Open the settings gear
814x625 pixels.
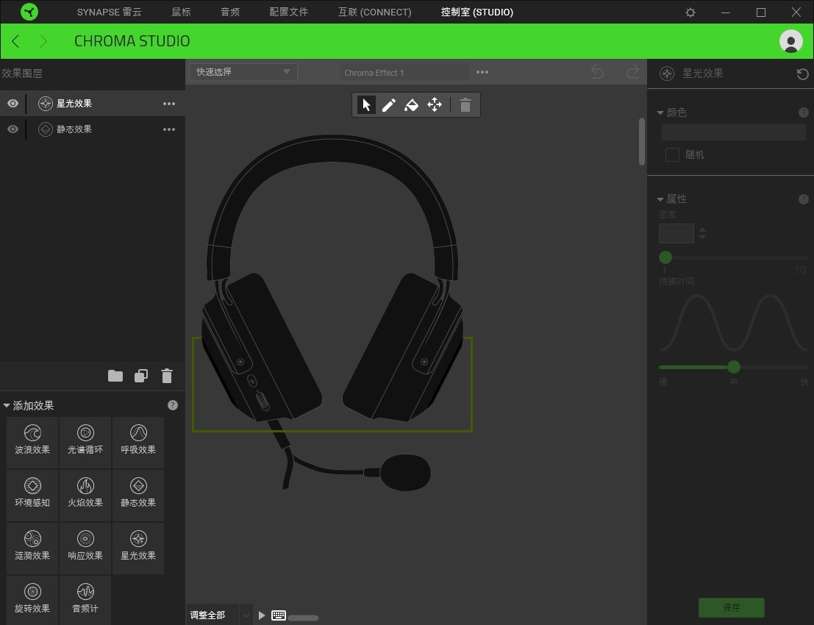click(x=690, y=12)
